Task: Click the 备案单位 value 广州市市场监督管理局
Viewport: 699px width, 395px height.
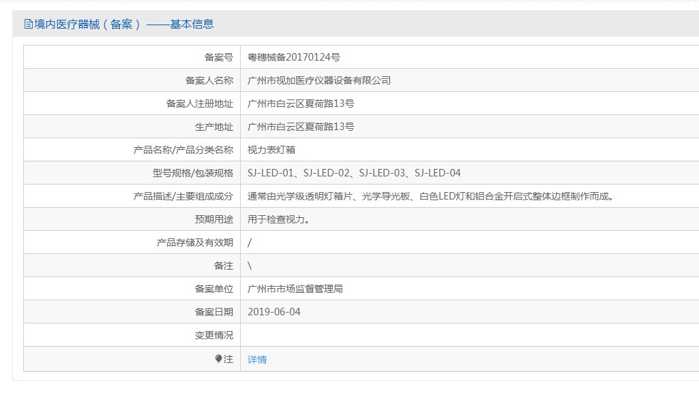Action: click(295, 289)
